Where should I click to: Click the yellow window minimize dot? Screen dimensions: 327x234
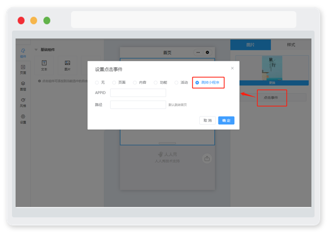point(34,20)
